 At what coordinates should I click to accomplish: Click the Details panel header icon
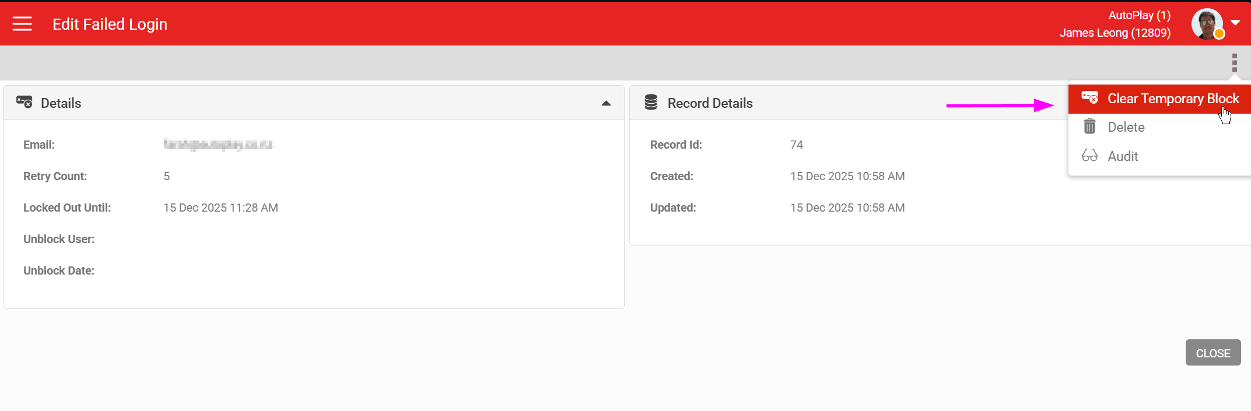(x=24, y=103)
